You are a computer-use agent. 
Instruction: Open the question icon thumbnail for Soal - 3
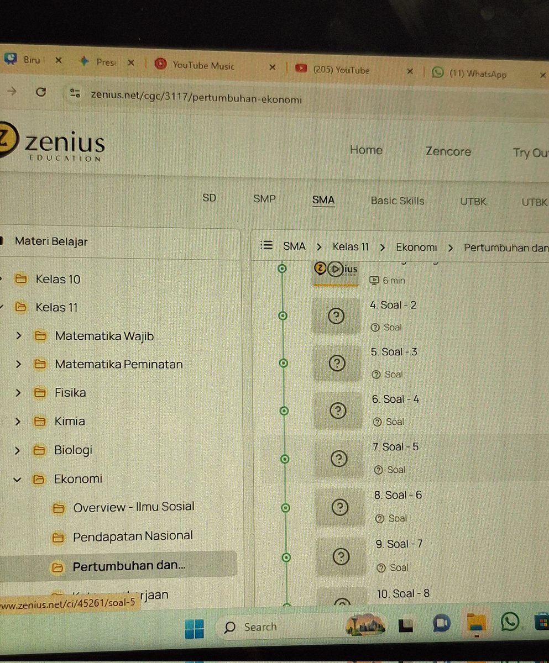click(337, 363)
